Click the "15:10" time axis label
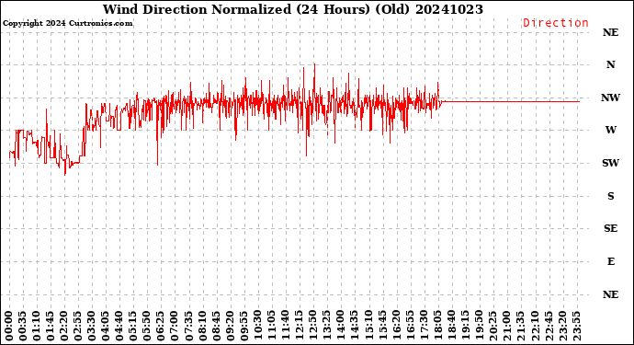This screenshot has width=634, height=345. (368, 327)
